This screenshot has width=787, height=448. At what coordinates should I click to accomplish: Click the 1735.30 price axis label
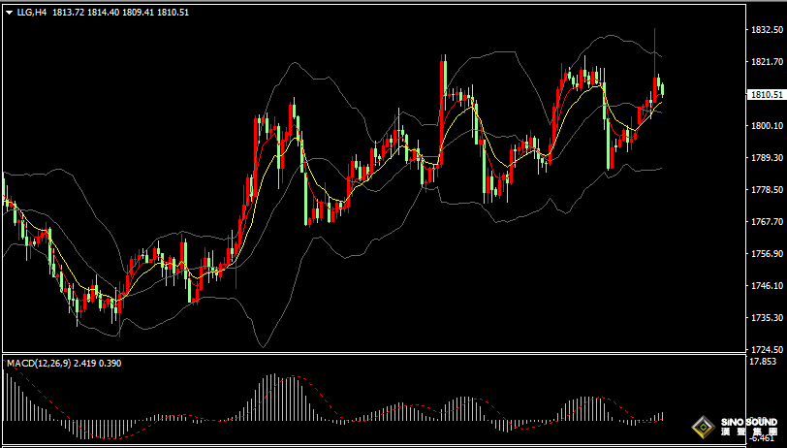click(x=767, y=318)
